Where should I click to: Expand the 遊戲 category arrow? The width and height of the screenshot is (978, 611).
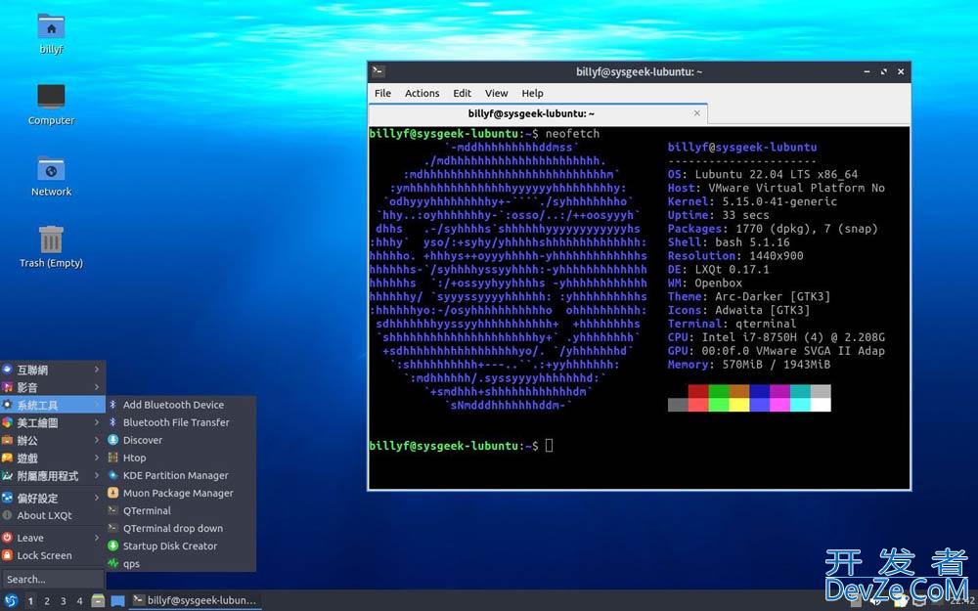97,458
